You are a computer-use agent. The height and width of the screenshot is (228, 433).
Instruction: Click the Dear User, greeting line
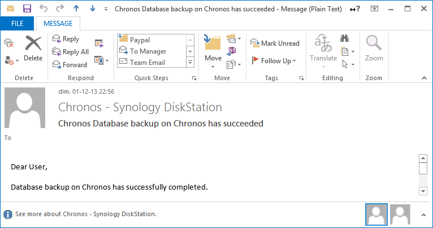[x=29, y=167]
